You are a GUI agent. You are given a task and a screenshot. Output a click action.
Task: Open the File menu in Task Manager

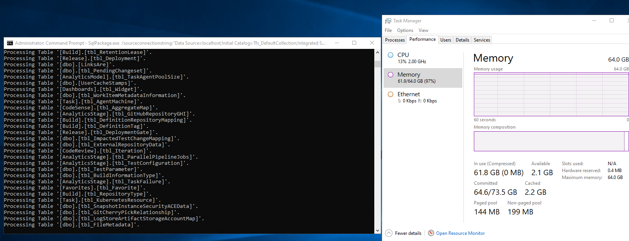click(388, 30)
